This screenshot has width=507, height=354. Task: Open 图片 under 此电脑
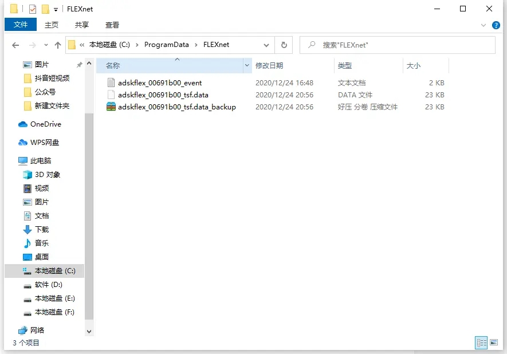coord(42,202)
